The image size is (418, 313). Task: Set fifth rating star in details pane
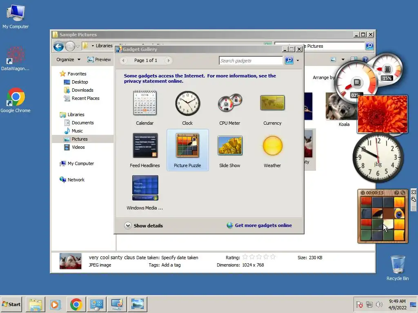[273, 257]
